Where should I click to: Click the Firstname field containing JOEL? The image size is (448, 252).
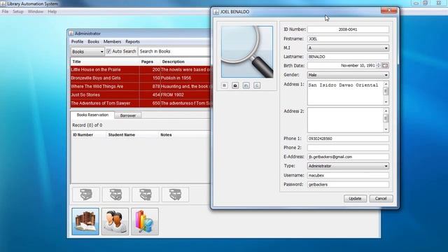tap(348, 39)
